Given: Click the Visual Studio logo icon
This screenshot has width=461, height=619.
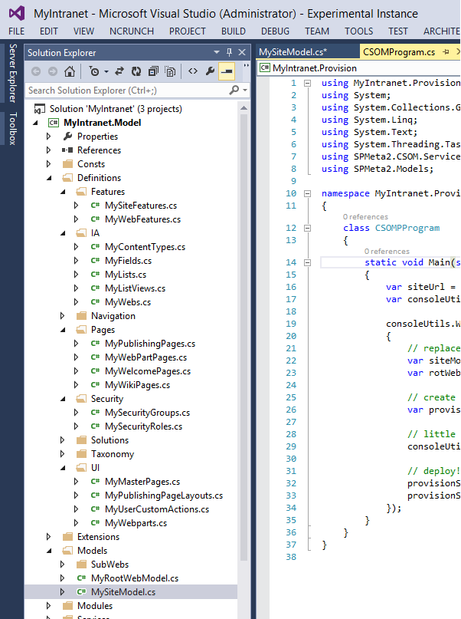Looking at the screenshot, I should [x=18, y=13].
